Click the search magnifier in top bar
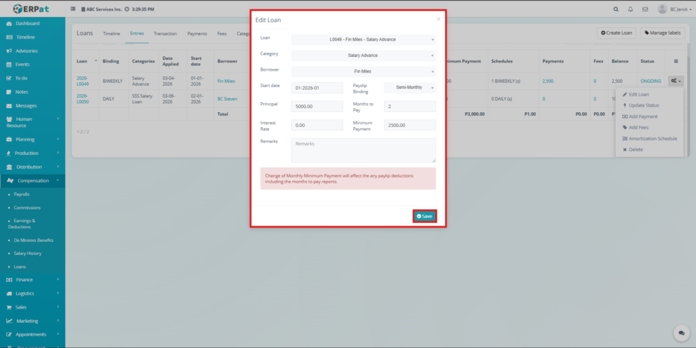This screenshot has height=348, width=696. (x=616, y=10)
